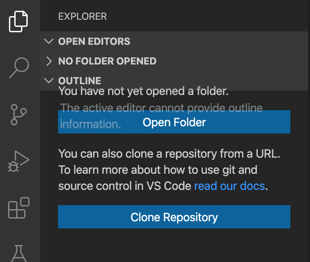Click the Open Folder button

(174, 122)
